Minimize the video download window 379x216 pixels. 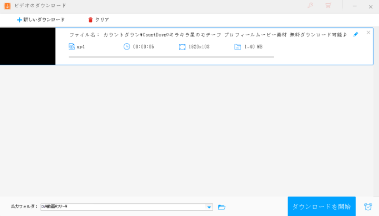[x=354, y=6]
